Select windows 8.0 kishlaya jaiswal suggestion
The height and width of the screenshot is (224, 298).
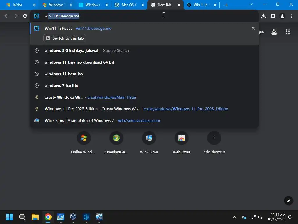point(144,50)
